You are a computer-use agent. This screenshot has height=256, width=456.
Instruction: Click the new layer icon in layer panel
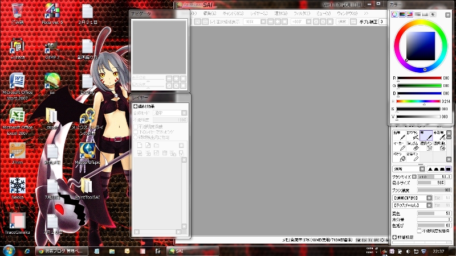click(x=140, y=145)
